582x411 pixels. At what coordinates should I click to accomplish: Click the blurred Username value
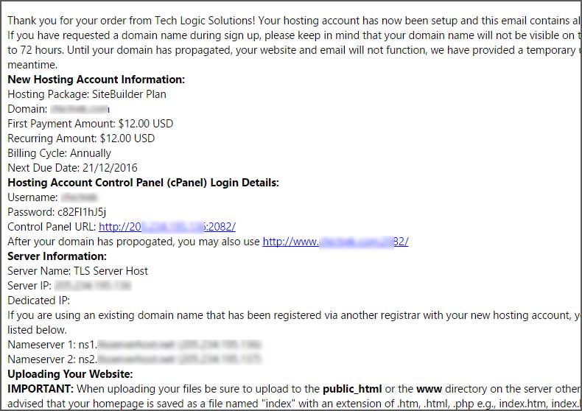click(x=79, y=197)
